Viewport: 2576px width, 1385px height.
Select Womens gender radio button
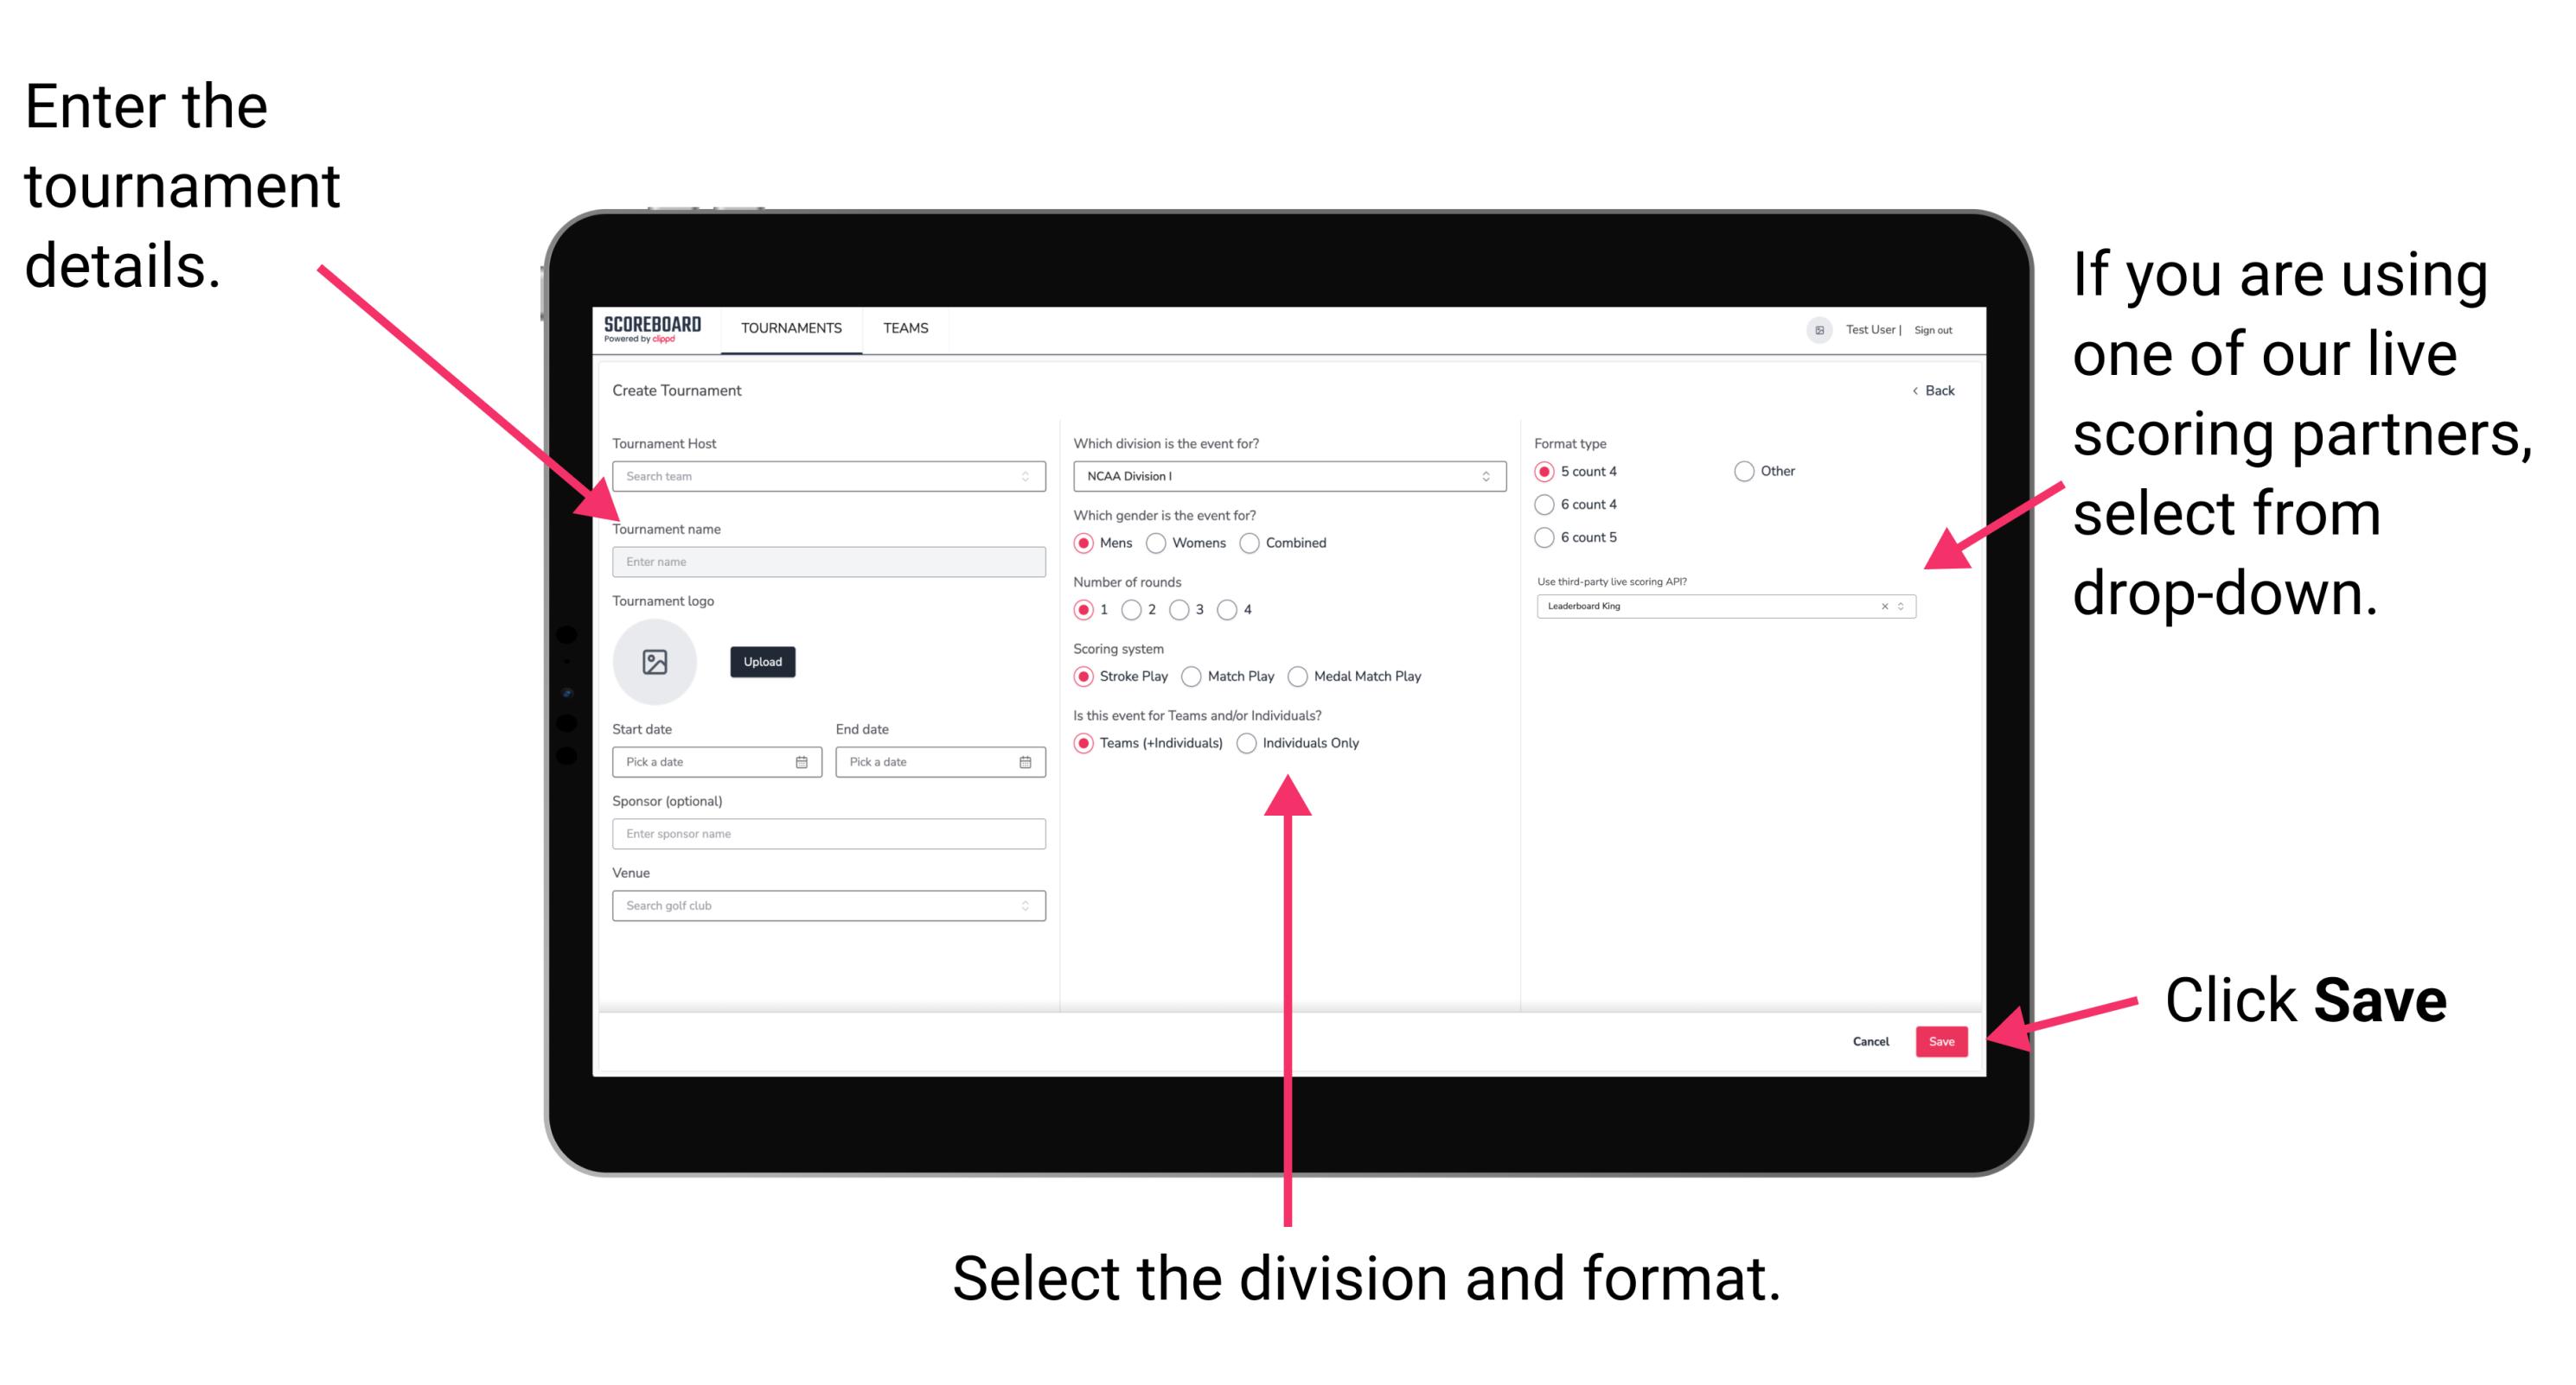[1157, 543]
